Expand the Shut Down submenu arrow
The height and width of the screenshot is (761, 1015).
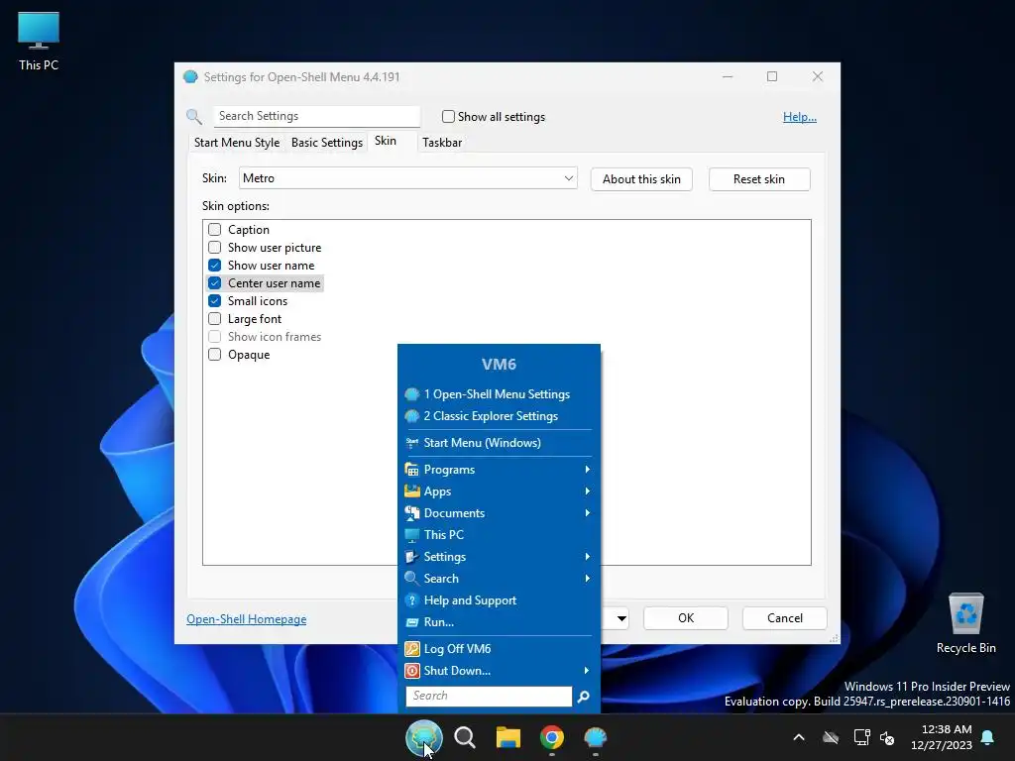(587, 671)
